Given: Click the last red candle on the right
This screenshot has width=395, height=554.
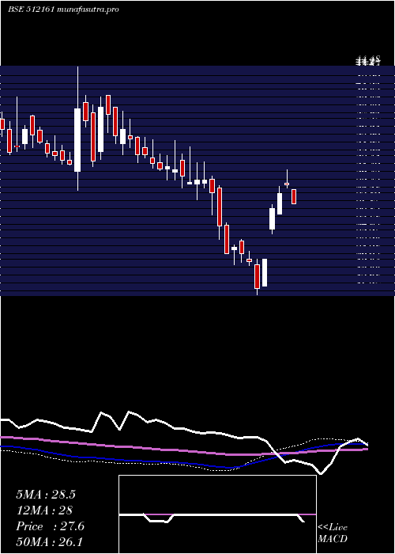Looking at the screenshot, I should click(x=294, y=196).
